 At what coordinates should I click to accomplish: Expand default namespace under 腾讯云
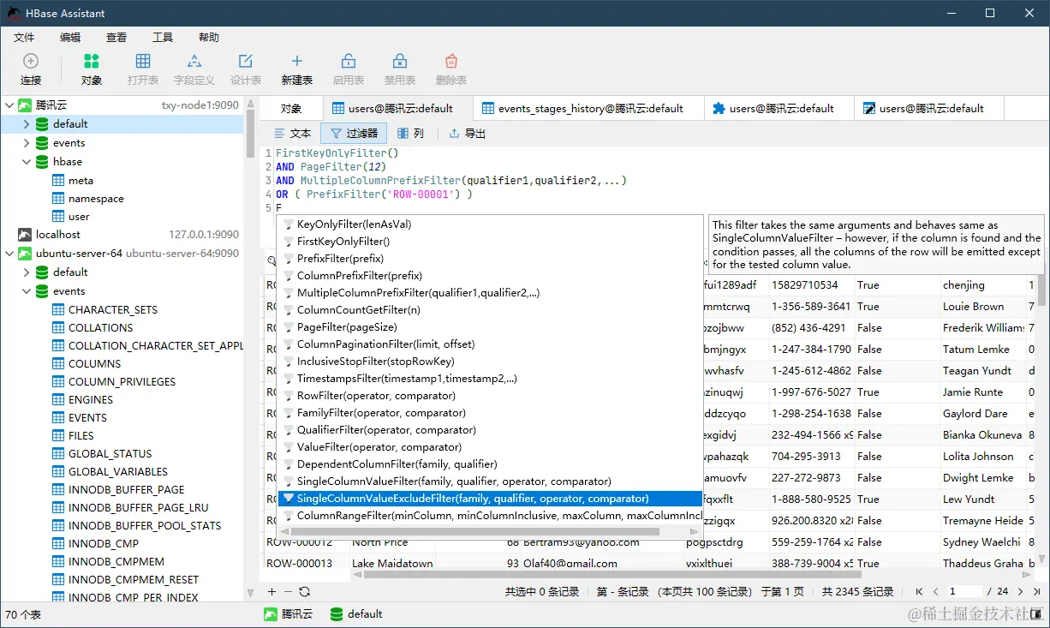(27, 124)
